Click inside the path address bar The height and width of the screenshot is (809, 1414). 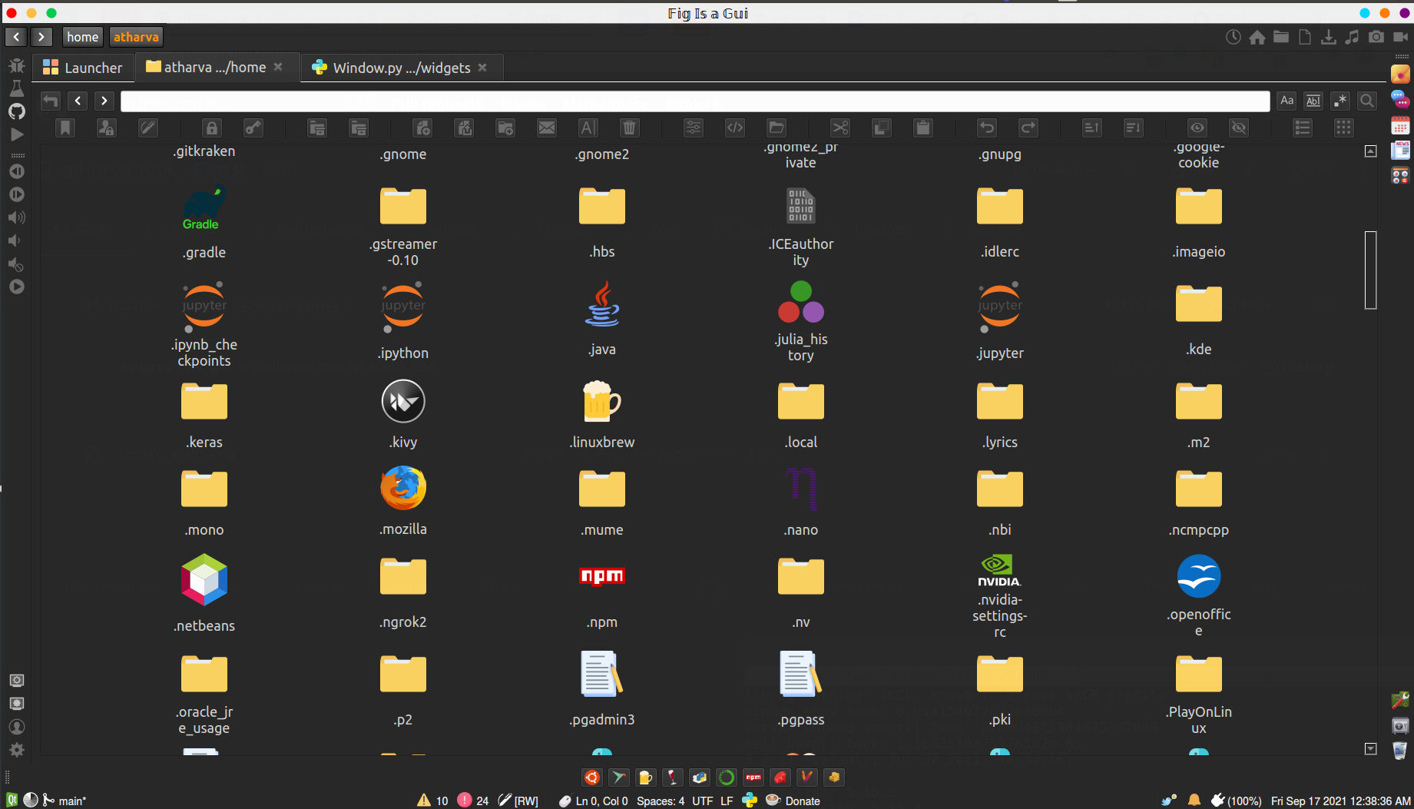(x=695, y=101)
